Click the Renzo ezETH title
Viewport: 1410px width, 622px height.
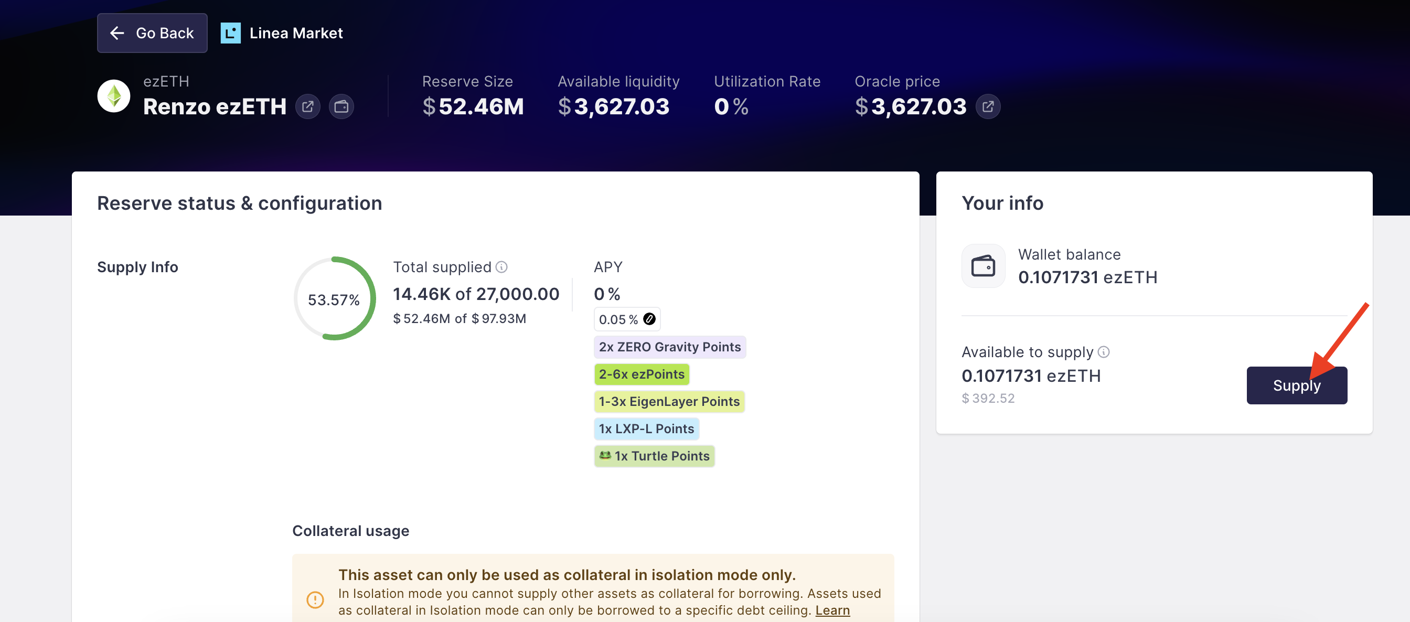tap(215, 106)
